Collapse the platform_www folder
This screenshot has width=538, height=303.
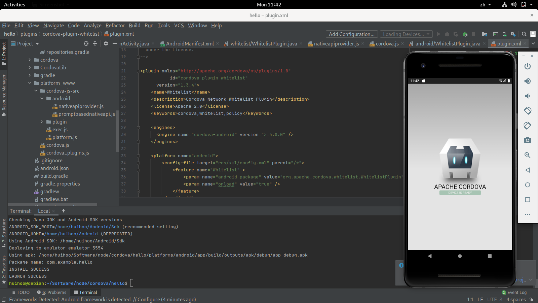point(30,83)
